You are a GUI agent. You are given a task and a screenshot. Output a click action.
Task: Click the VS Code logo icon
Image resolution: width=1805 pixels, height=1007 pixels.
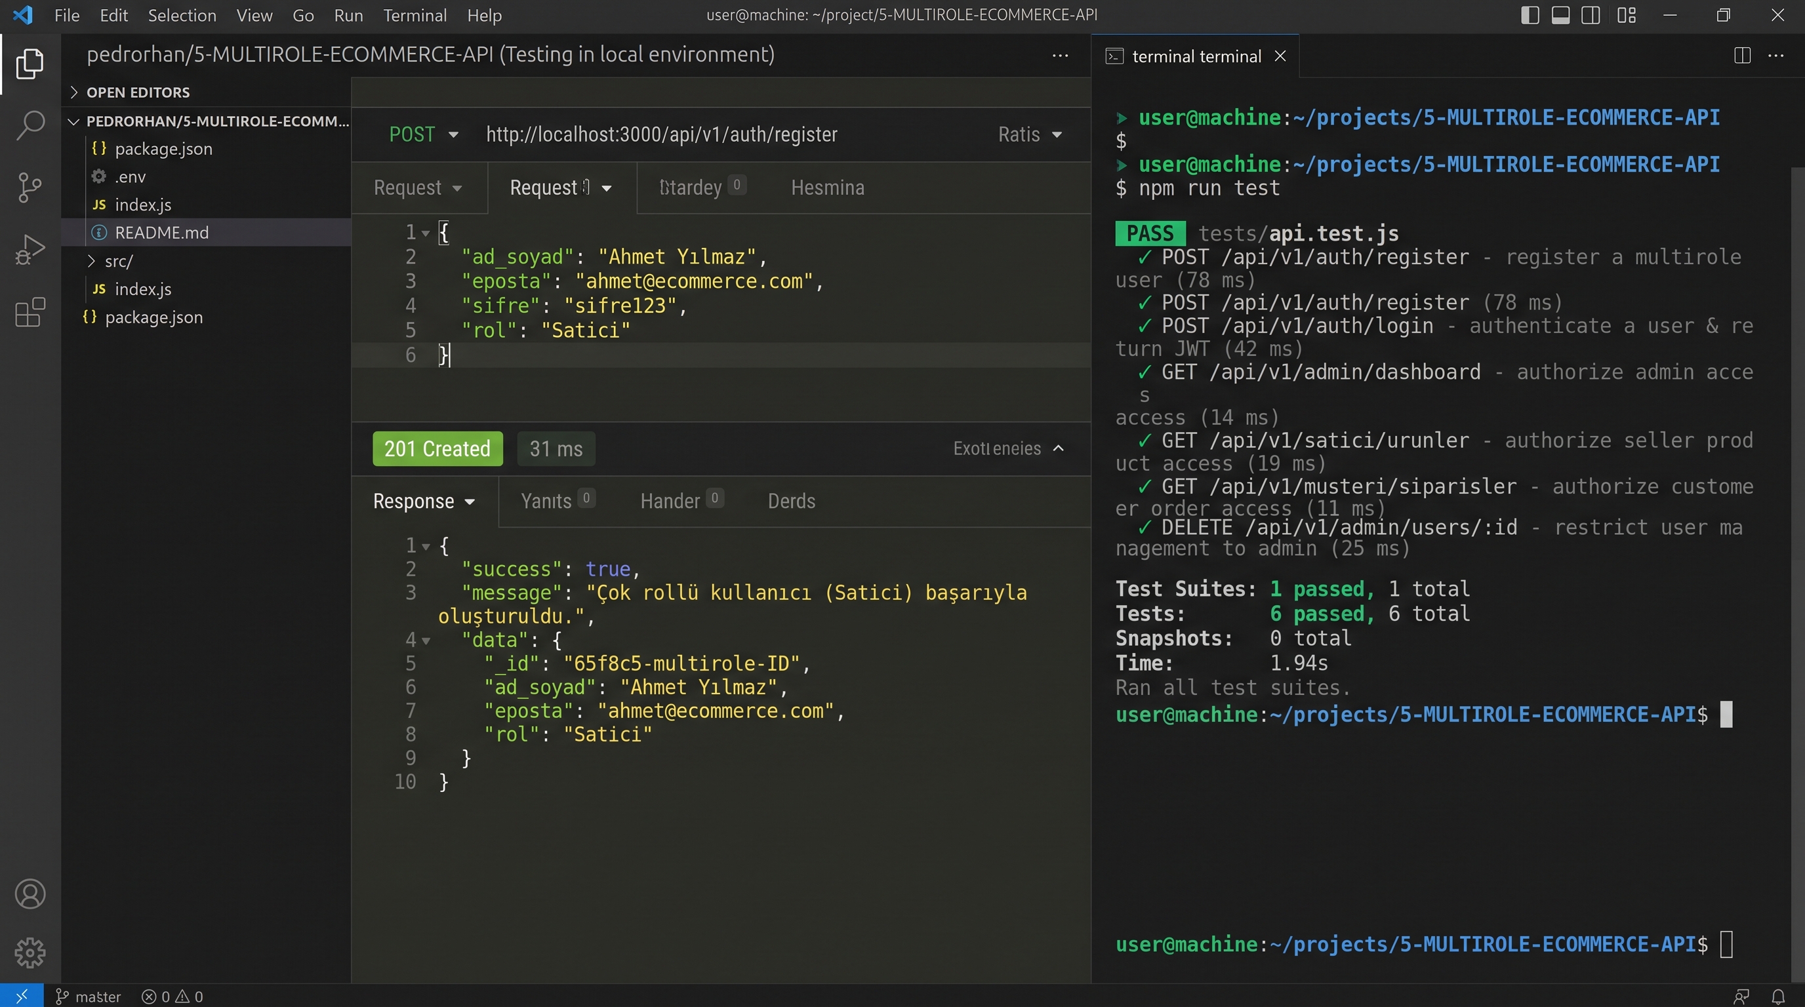[x=22, y=14]
